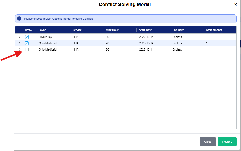Screen dimensions: 241x151
Task: Click the Max Hours column header
Action: [113, 30]
